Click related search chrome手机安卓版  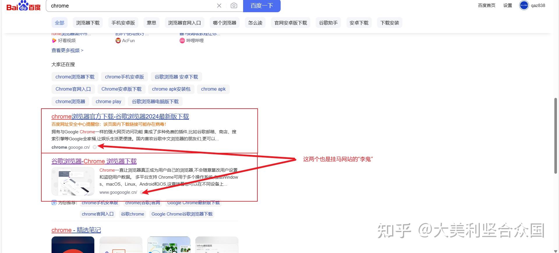pyautogui.click(x=124, y=77)
